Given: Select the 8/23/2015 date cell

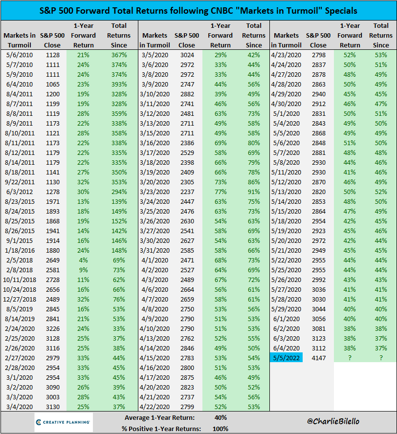Looking at the screenshot, I should tap(20, 202).
